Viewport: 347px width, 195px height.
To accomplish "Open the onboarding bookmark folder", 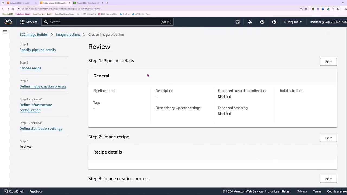I will (90, 14).
